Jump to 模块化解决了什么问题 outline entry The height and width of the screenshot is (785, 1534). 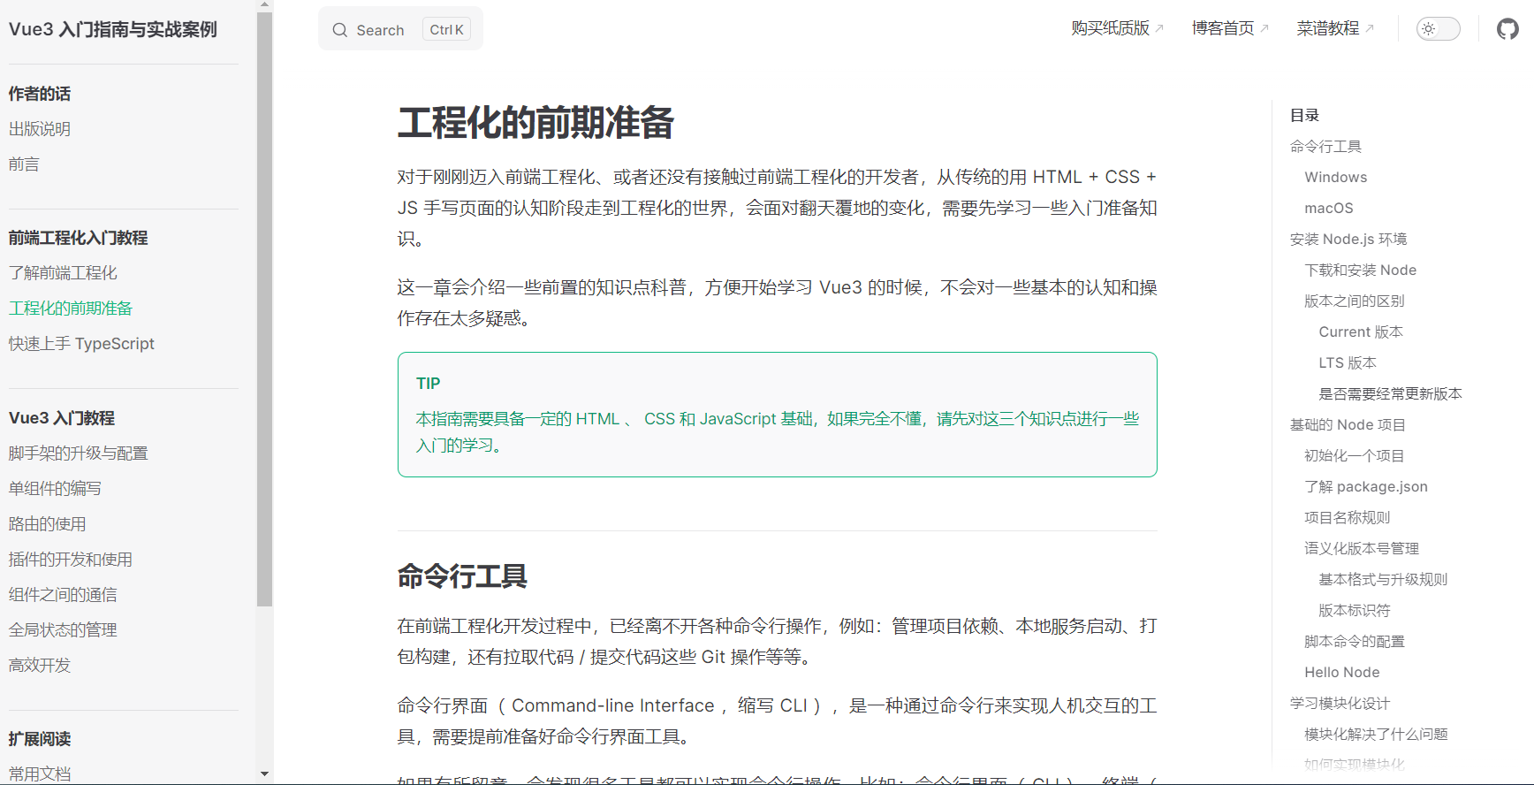pos(1376,735)
